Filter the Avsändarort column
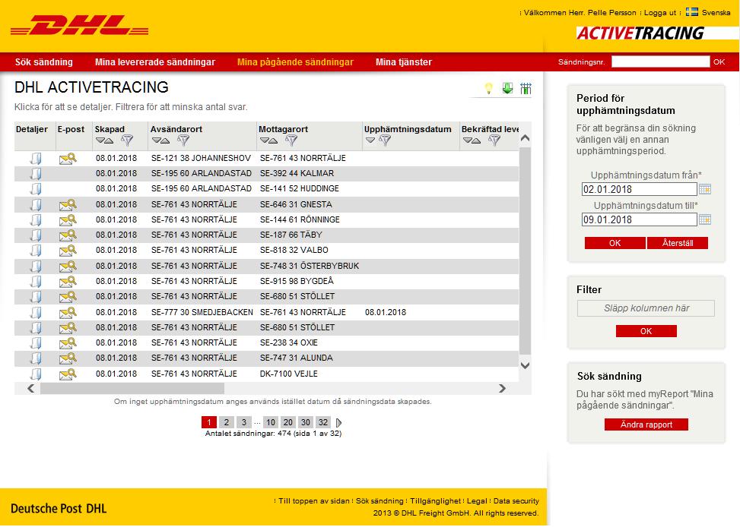 pos(183,140)
